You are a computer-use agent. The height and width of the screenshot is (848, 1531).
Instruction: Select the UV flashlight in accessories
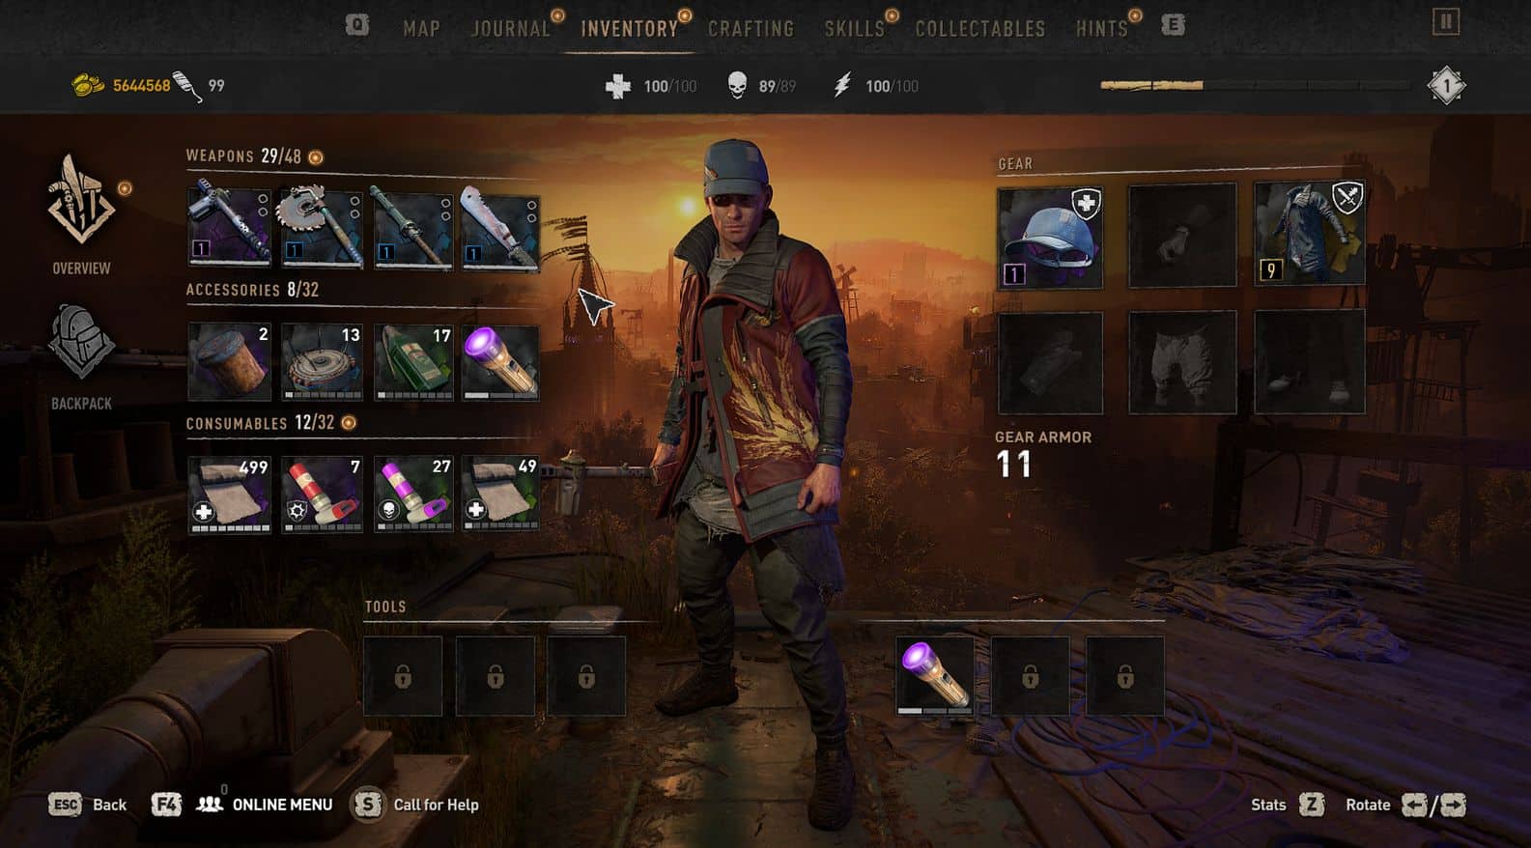[500, 362]
